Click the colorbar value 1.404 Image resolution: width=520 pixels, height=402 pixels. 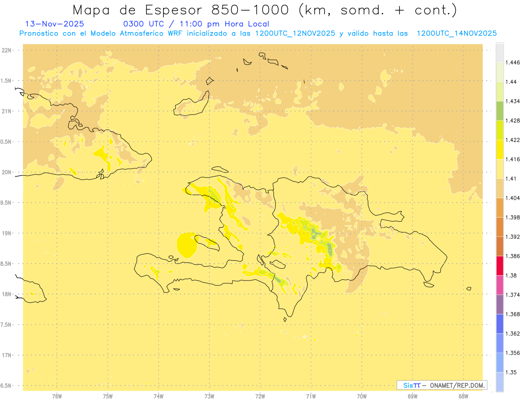click(513, 198)
